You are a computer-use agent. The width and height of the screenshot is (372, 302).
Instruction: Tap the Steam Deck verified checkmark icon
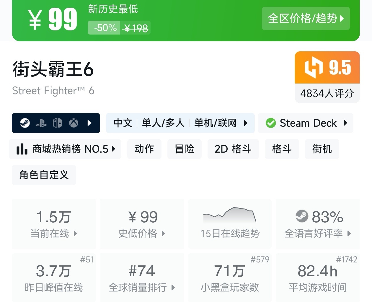(x=270, y=123)
